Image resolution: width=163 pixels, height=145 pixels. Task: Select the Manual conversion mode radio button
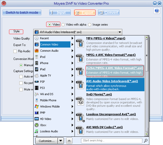coord(21,65)
